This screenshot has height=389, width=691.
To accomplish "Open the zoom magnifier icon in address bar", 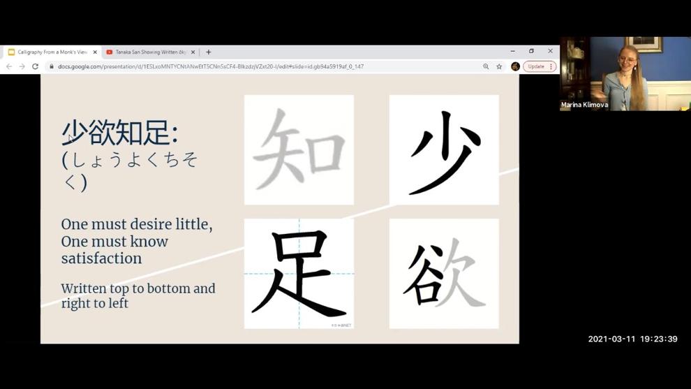I will [486, 66].
